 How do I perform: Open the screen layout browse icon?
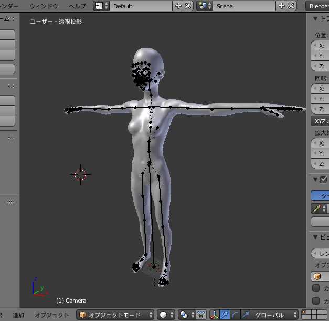(102, 6)
